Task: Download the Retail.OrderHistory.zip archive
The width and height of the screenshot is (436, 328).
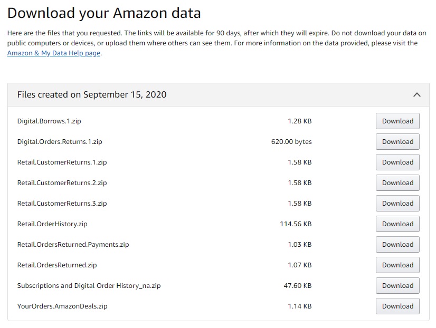Action: (397, 224)
